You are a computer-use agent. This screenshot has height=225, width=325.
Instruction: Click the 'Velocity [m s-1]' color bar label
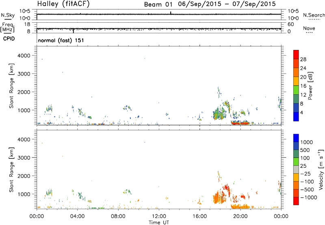coord(321,169)
